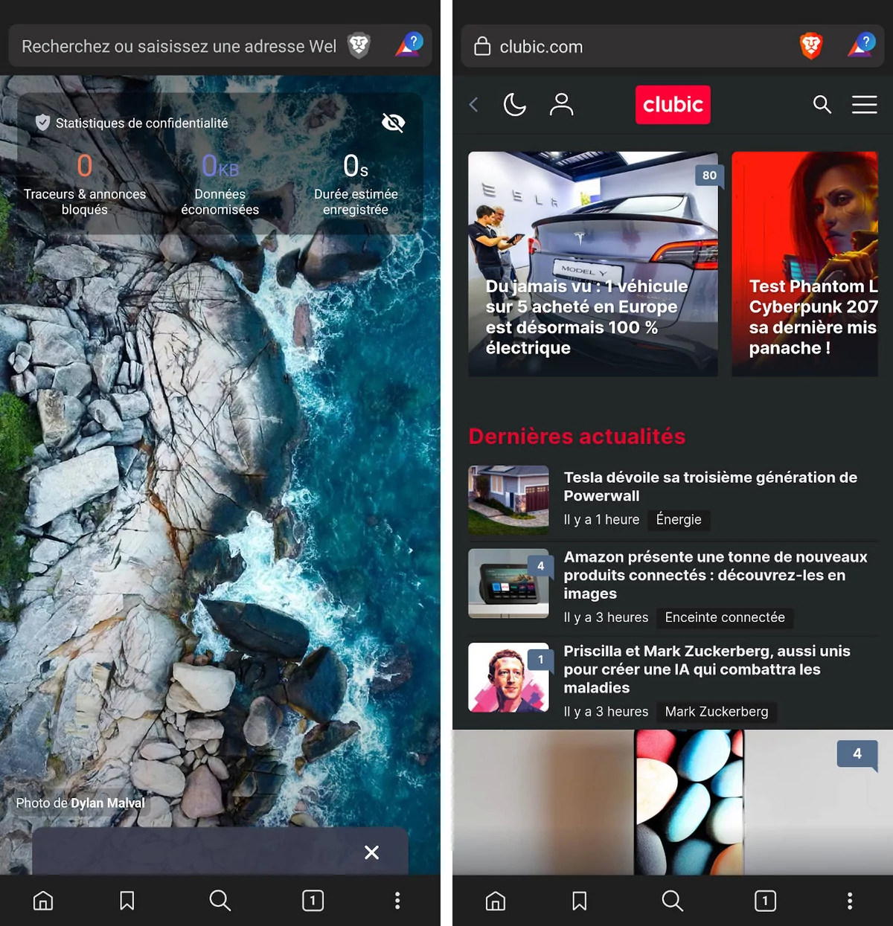Select the Mark Zuckerberg tag

coord(717,712)
